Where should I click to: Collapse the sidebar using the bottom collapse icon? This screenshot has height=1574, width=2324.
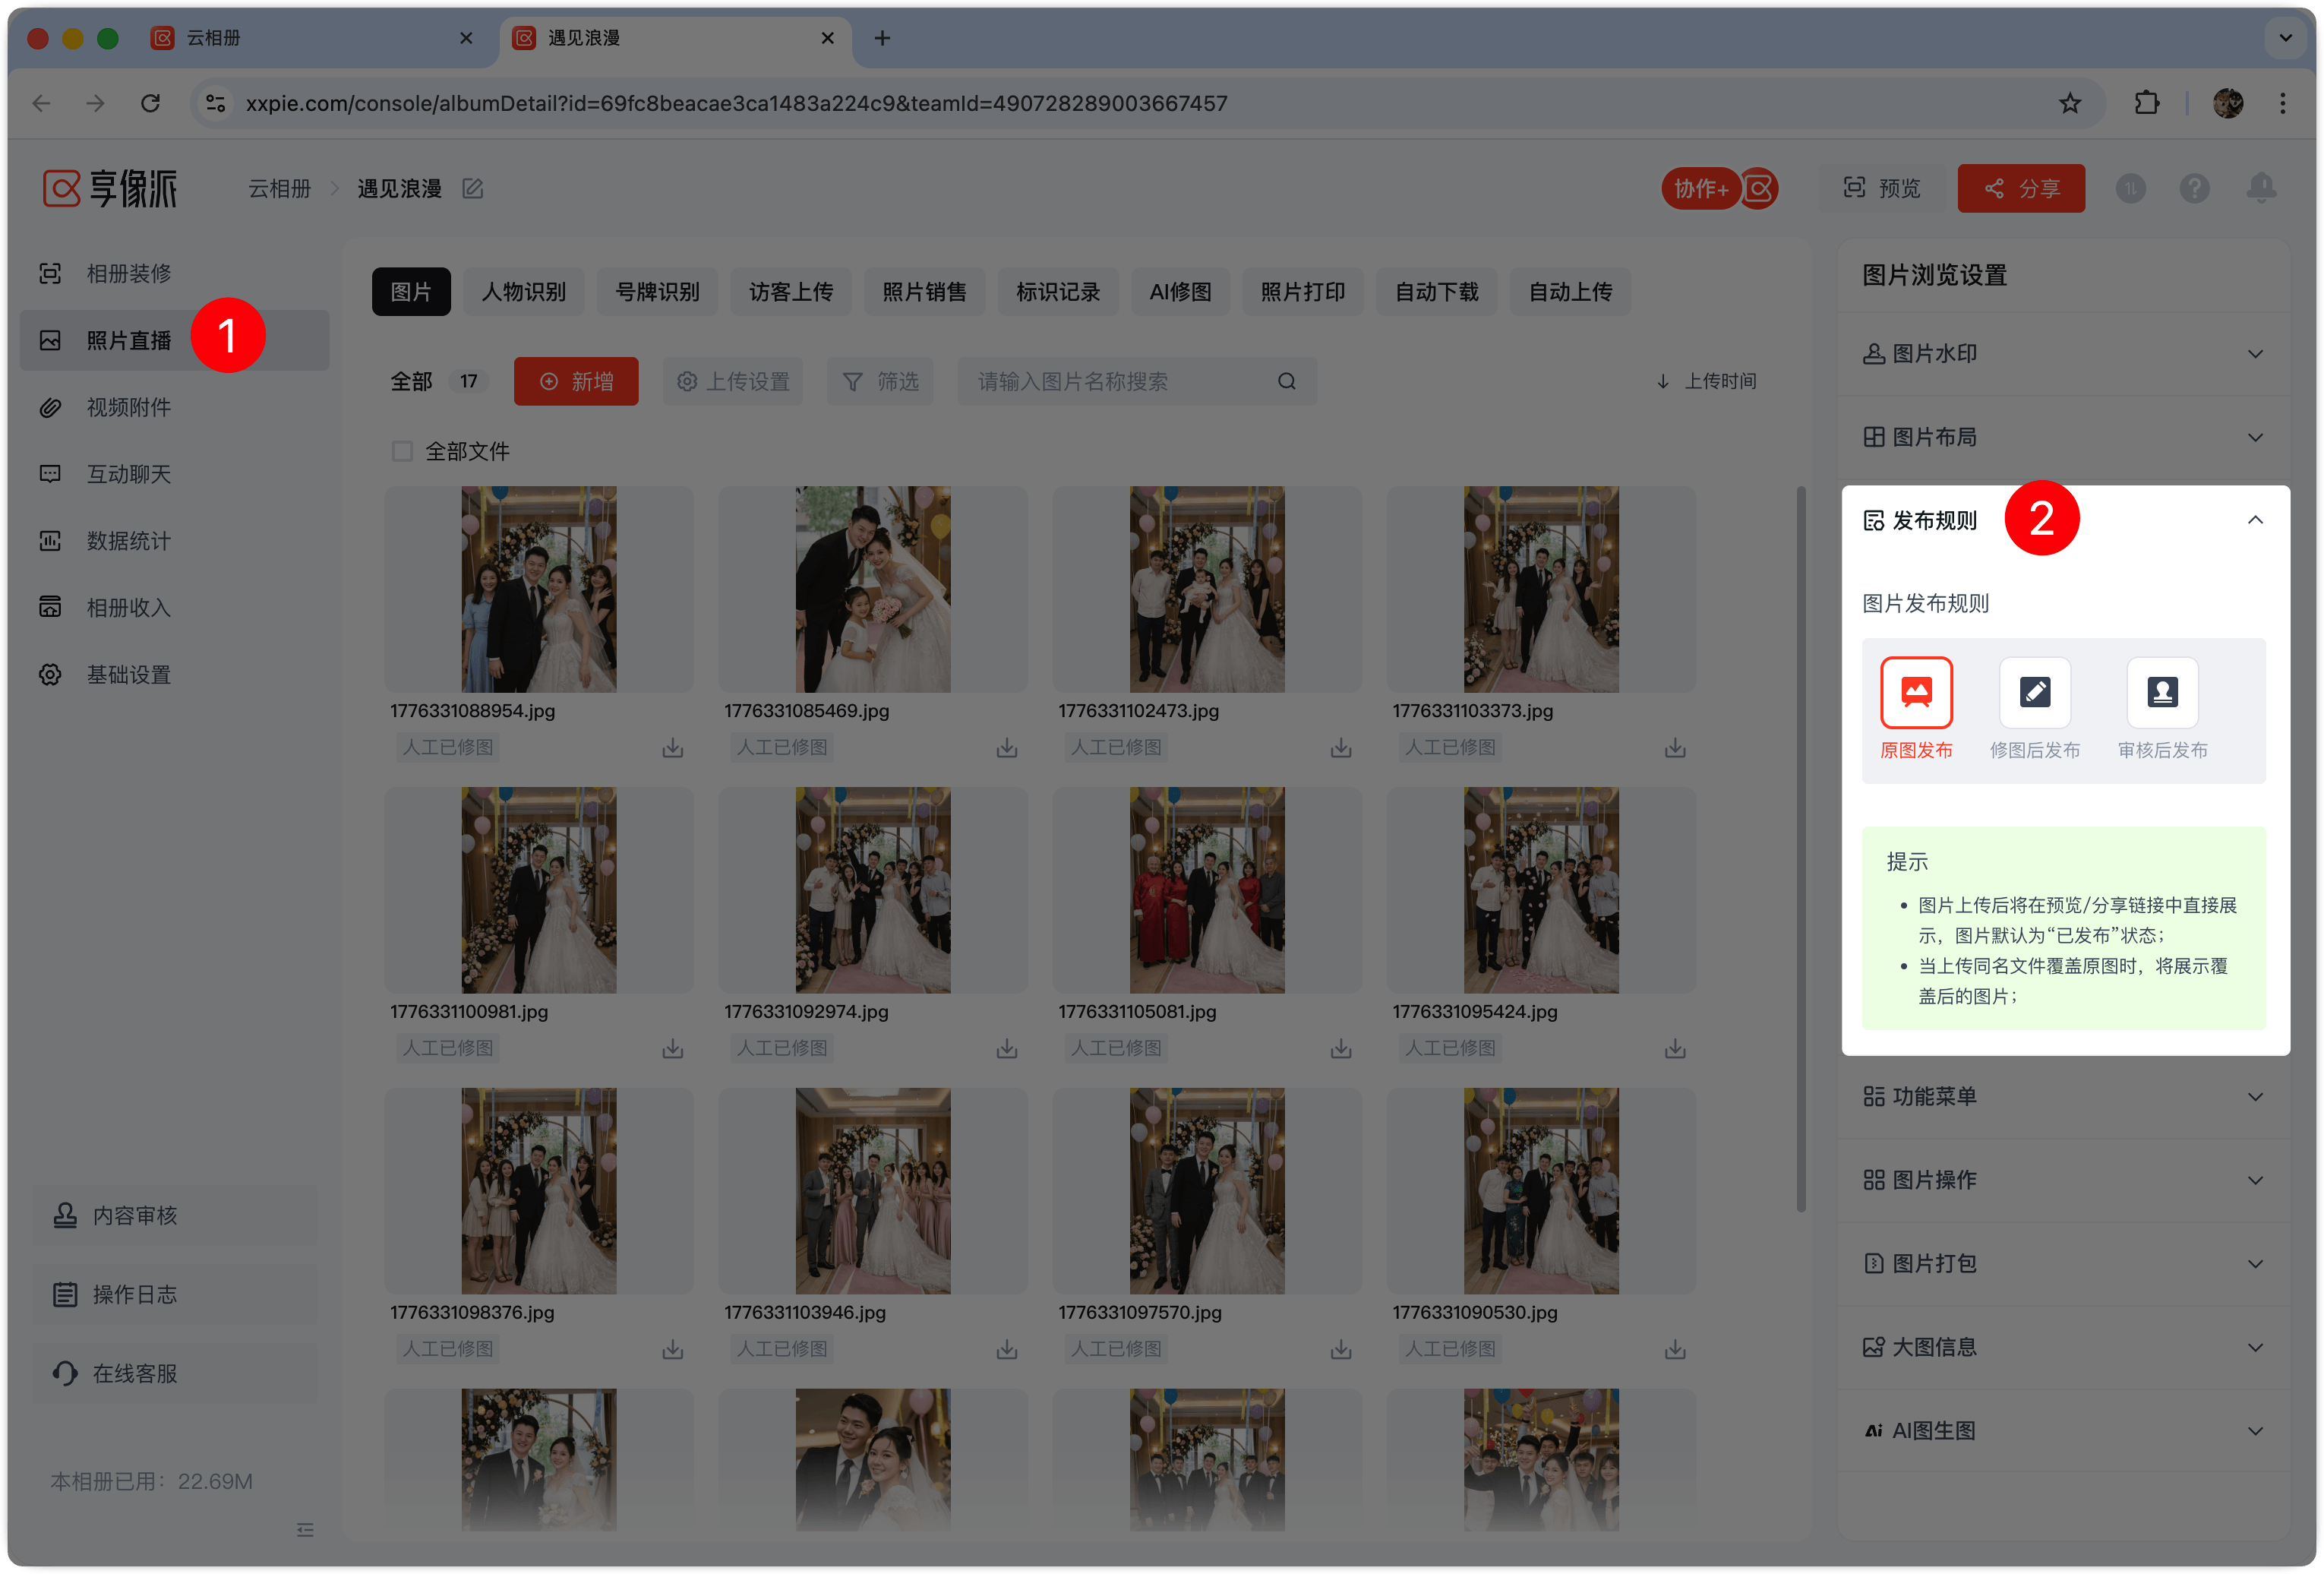(305, 1530)
